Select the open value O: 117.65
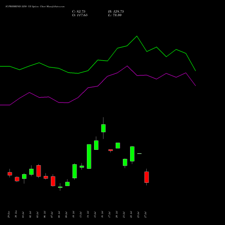This screenshot has width=225, height=225. click(x=80, y=15)
